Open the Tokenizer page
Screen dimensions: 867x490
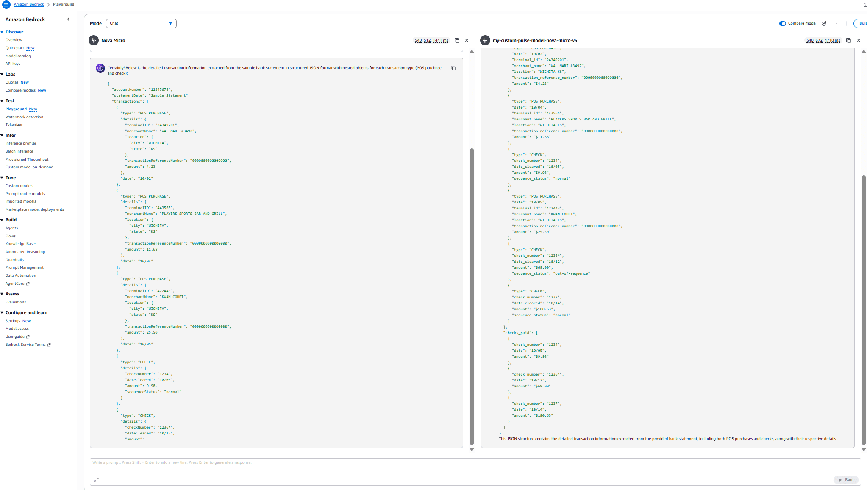point(14,125)
